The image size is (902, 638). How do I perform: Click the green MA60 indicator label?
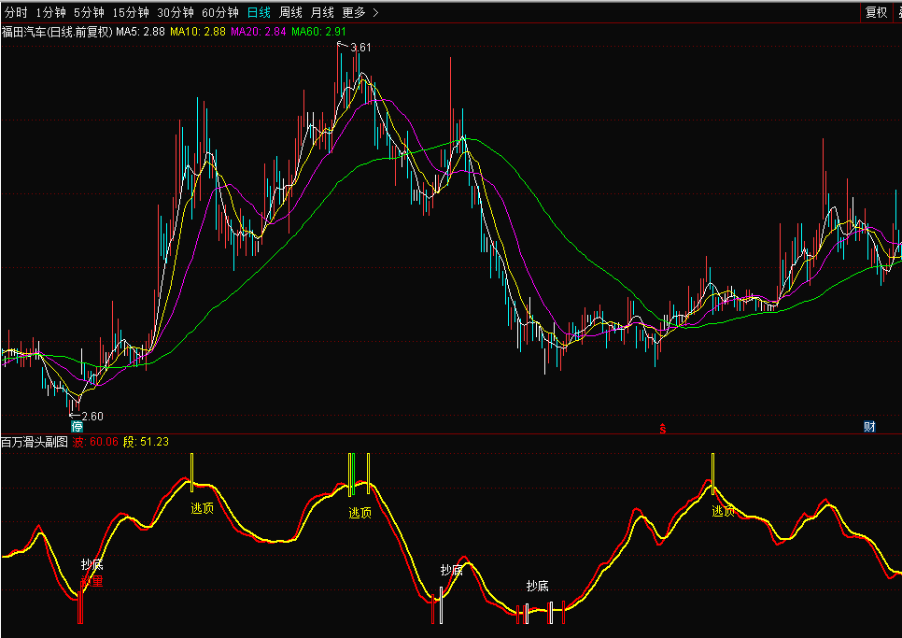[x=318, y=32]
